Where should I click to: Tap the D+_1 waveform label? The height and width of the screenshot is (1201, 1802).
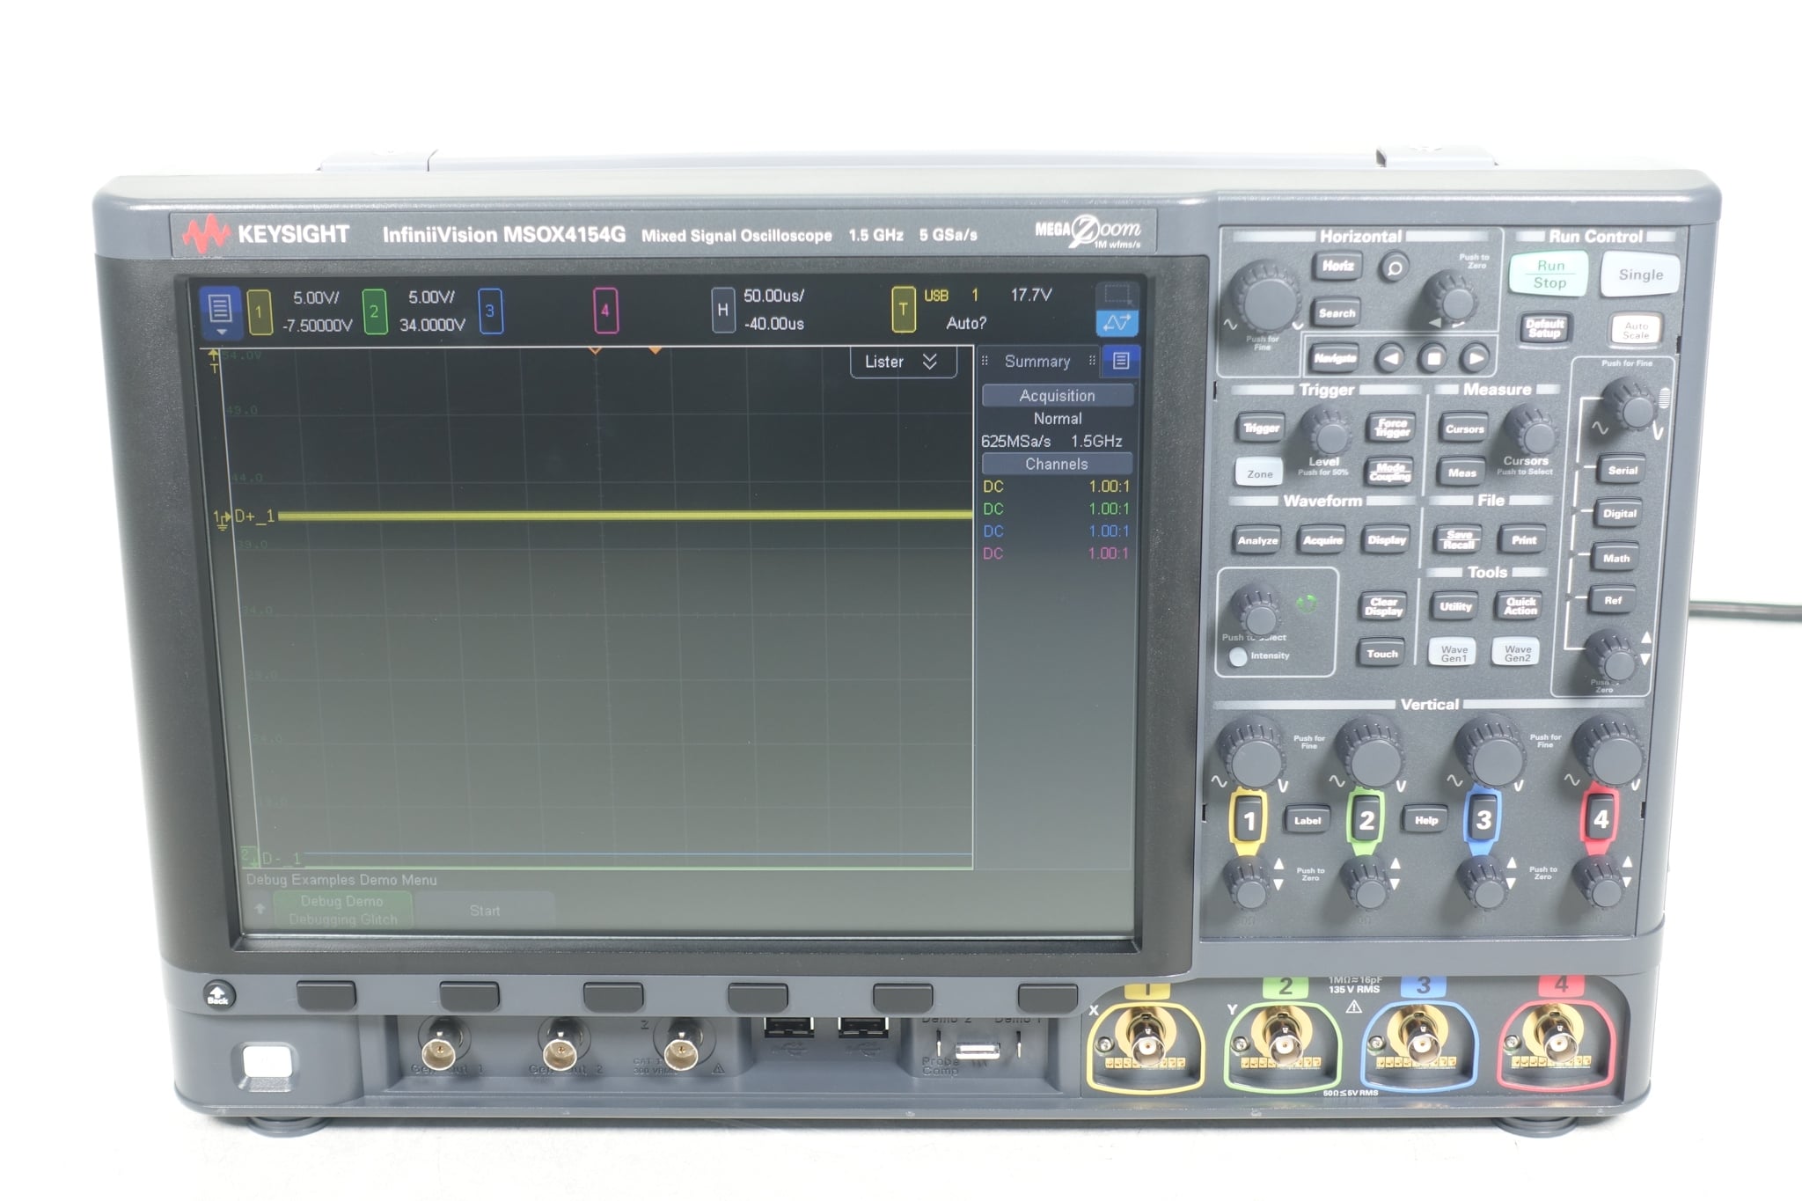click(254, 516)
